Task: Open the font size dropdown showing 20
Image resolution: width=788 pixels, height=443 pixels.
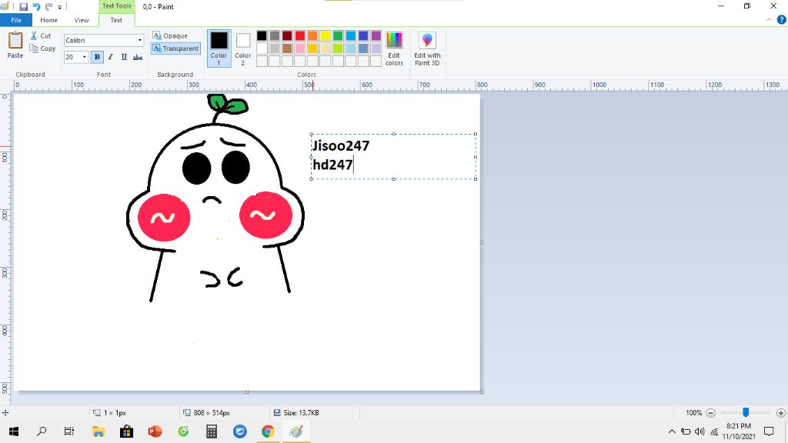Action: 84,57
